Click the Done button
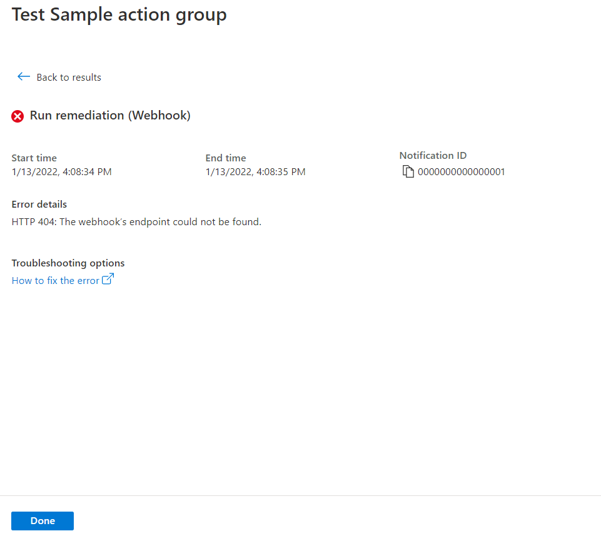The image size is (601, 536). point(43,520)
